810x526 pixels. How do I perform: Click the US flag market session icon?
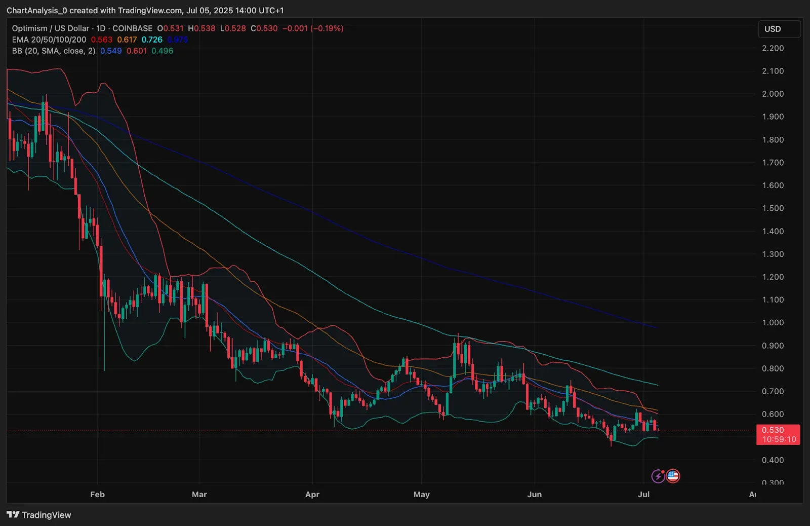pyautogui.click(x=672, y=475)
